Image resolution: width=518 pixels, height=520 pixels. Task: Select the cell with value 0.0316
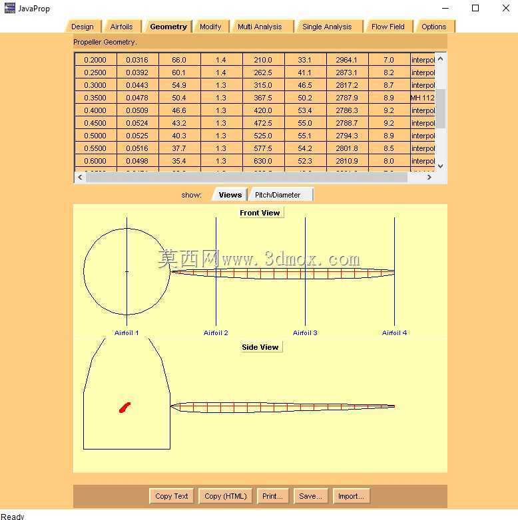coord(137,60)
